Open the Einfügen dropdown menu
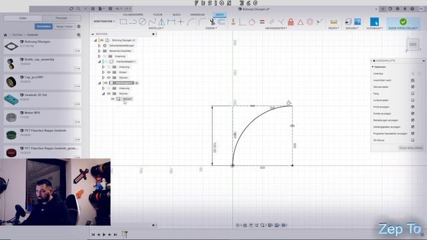Image resolution: width=427 pixels, height=240 pixels. point(352,28)
